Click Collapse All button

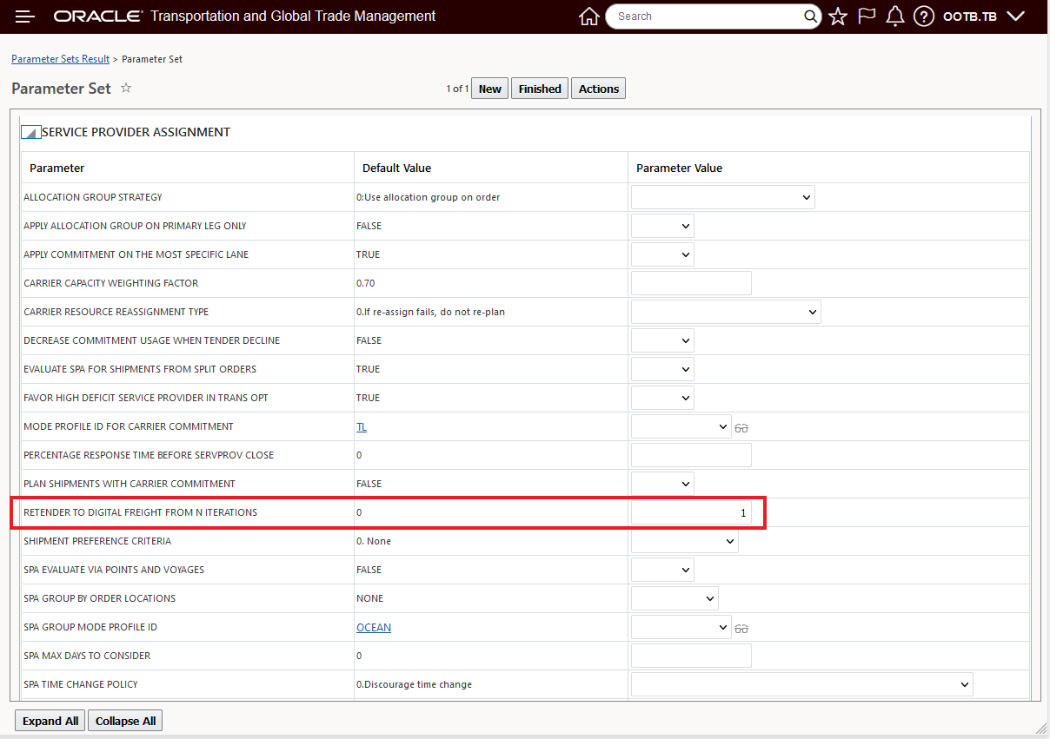click(125, 721)
